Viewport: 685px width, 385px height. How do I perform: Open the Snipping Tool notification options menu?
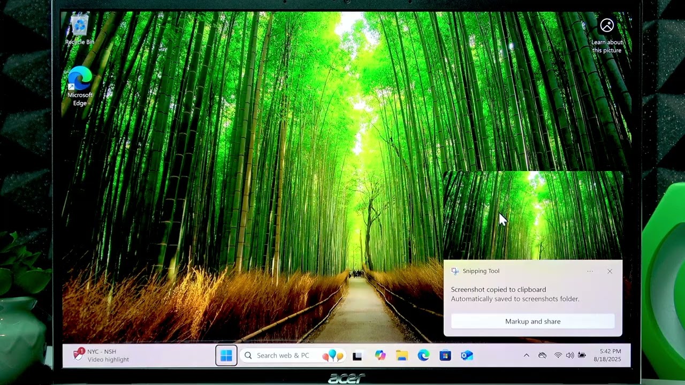[590, 271]
